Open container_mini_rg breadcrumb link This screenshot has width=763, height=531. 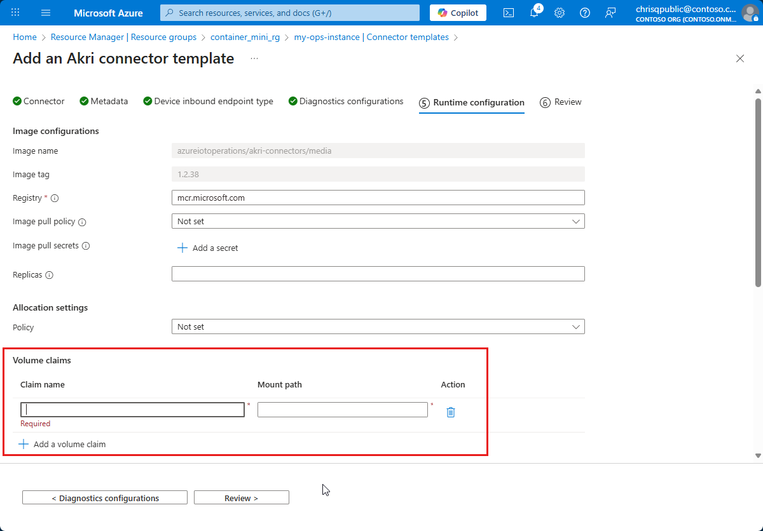pyautogui.click(x=245, y=37)
